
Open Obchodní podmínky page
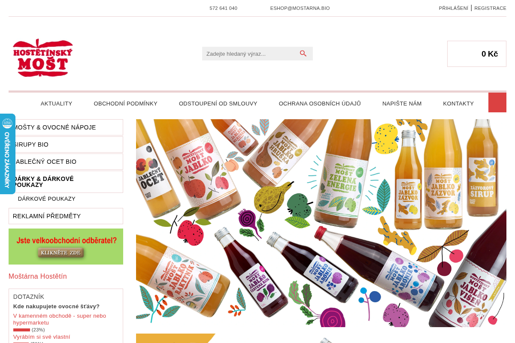(x=126, y=104)
